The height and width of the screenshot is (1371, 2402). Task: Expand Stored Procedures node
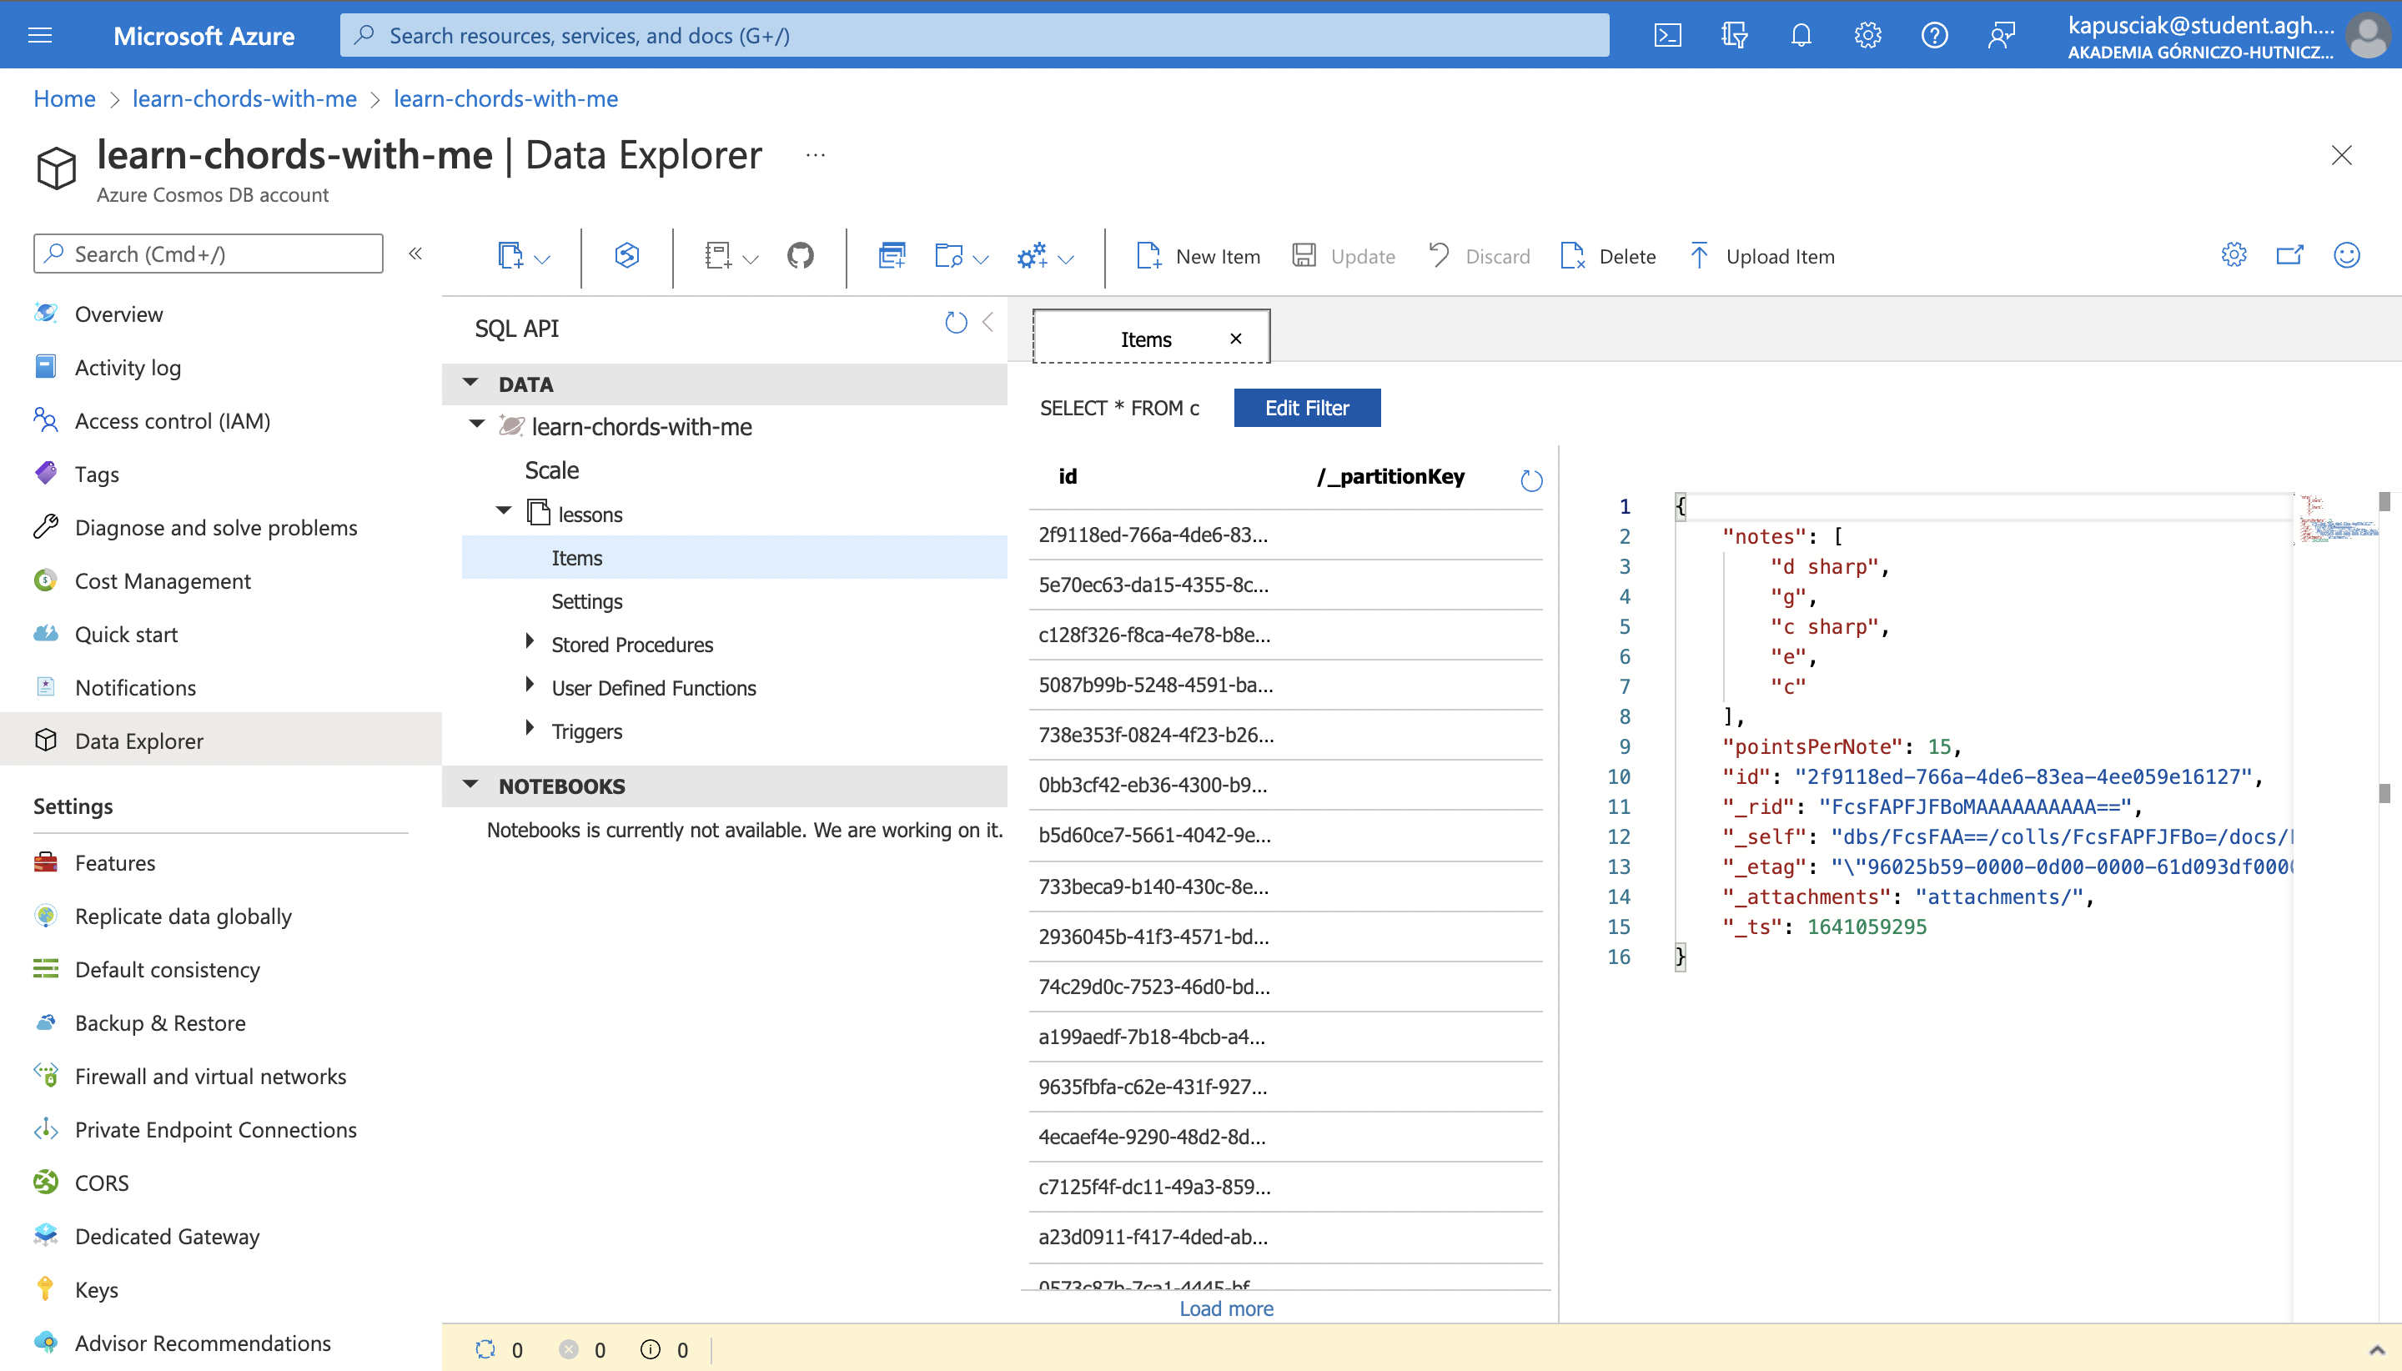[x=529, y=643]
